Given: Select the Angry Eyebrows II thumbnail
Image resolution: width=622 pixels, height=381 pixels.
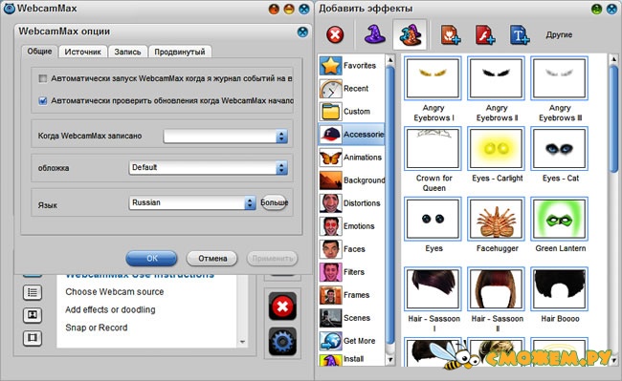Looking at the screenshot, I should [x=497, y=78].
